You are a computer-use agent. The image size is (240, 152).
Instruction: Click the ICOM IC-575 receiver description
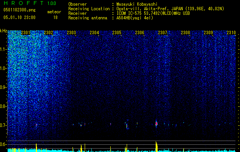[153, 13]
